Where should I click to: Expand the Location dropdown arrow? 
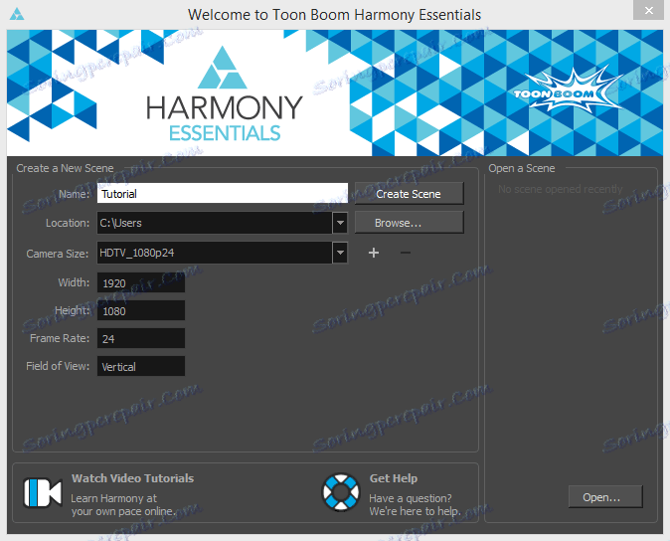tap(340, 223)
